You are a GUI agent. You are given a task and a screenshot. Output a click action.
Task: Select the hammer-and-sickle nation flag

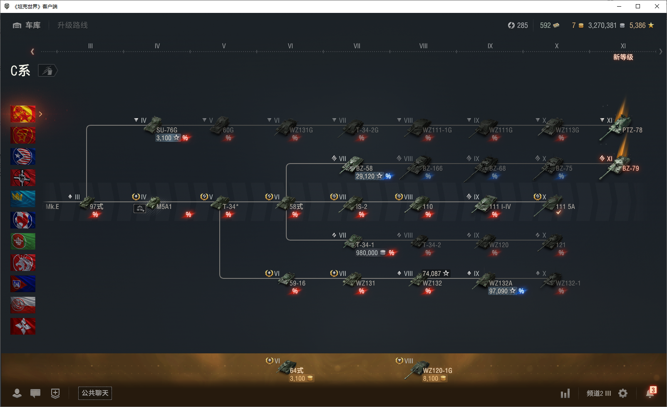[x=23, y=135]
